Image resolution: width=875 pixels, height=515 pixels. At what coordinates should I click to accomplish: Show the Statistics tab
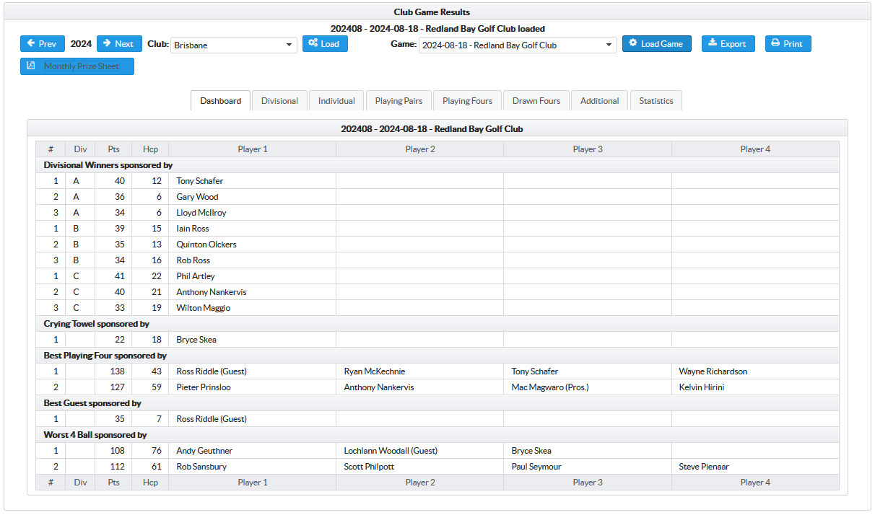pos(656,101)
